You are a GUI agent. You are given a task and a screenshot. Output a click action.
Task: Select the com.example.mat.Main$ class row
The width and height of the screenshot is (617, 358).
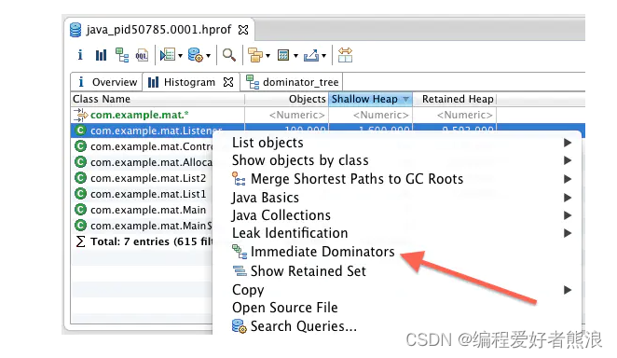(x=142, y=226)
